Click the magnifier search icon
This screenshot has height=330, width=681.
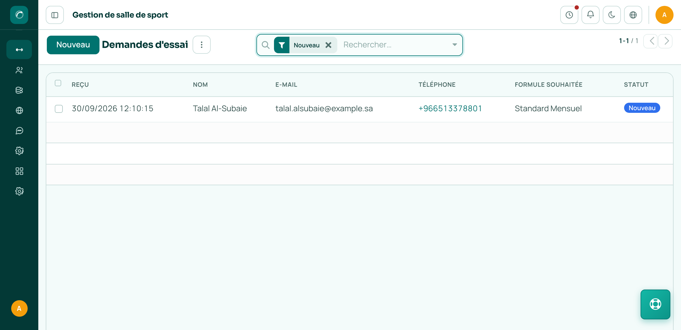(265, 45)
